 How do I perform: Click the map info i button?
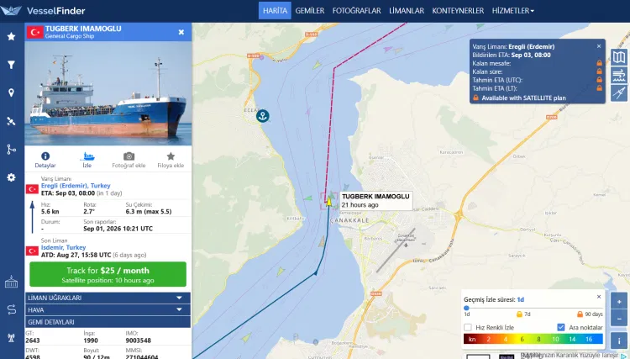point(619,341)
